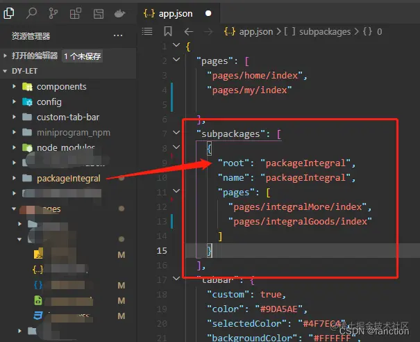
Task: Go forward with the right arrow
Action: (208, 32)
